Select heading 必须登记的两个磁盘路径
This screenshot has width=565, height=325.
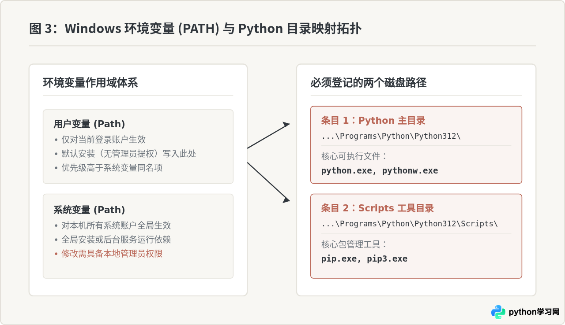point(369,83)
